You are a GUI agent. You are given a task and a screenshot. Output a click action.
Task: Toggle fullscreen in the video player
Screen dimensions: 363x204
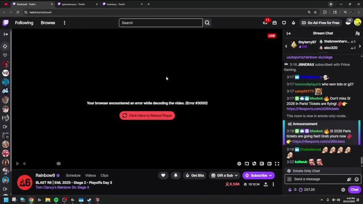pyautogui.click(x=277, y=163)
